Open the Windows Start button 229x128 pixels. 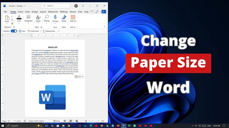pos(3,126)
